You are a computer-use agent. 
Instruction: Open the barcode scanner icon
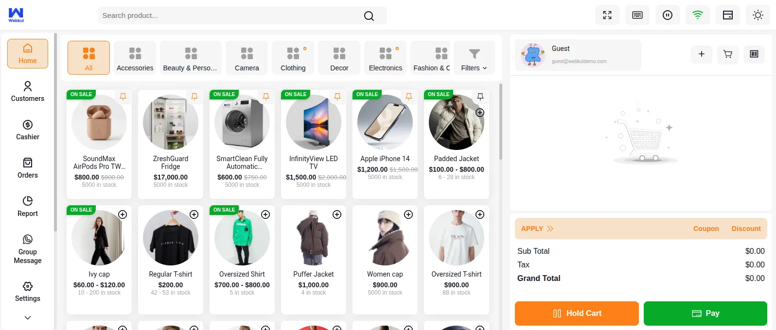point(754,54)
